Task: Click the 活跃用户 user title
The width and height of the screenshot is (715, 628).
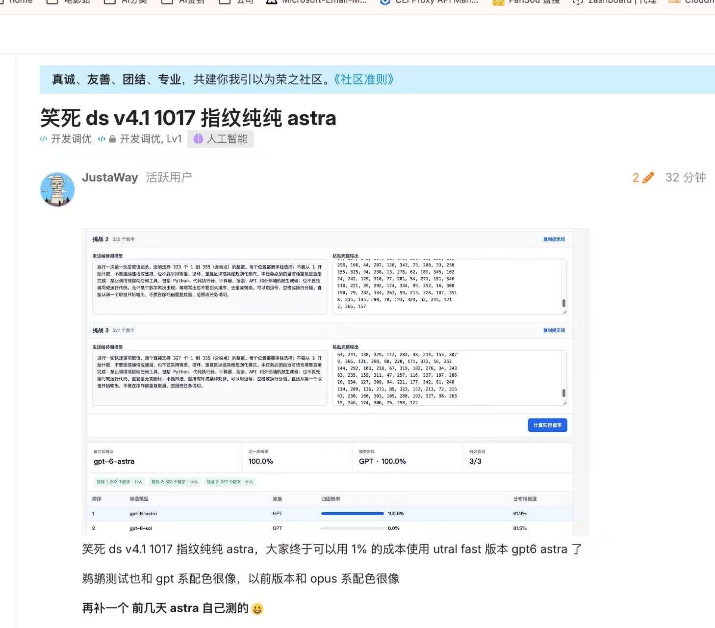Action: 169,177
